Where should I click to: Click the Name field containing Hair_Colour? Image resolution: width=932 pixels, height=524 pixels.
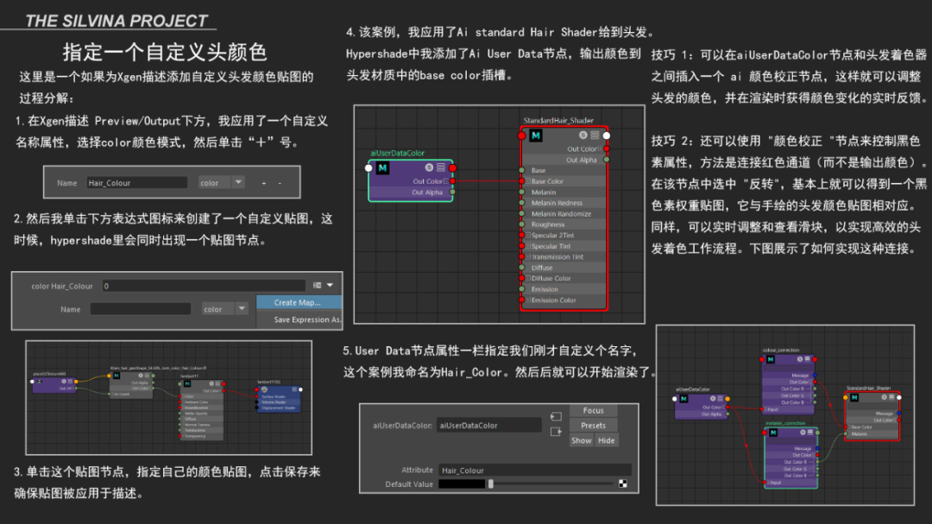(x=136, y=183)
